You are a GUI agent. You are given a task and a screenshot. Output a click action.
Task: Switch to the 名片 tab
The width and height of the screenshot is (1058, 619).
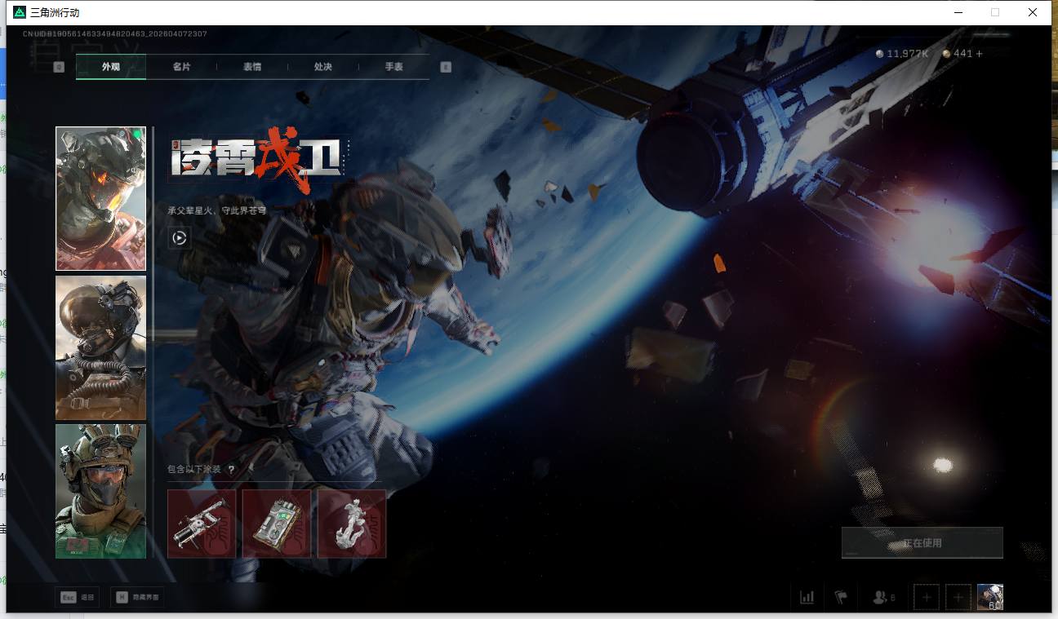[x=181, y=67]
